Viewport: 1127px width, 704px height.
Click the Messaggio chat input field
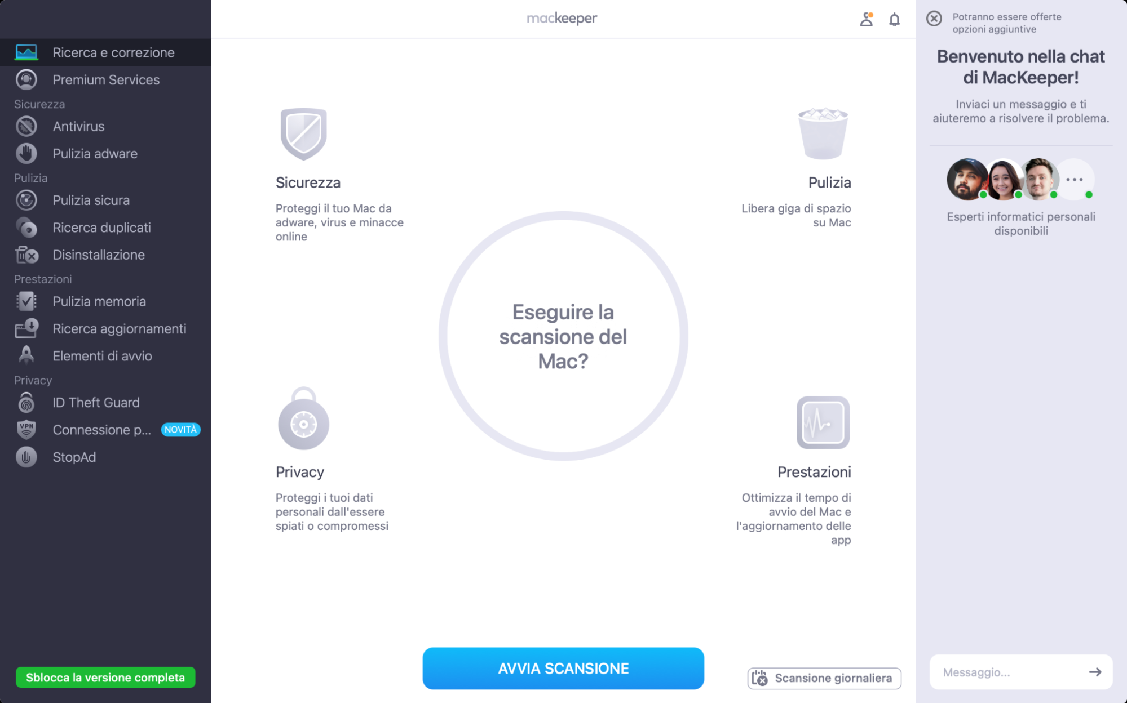(1009, 671)
